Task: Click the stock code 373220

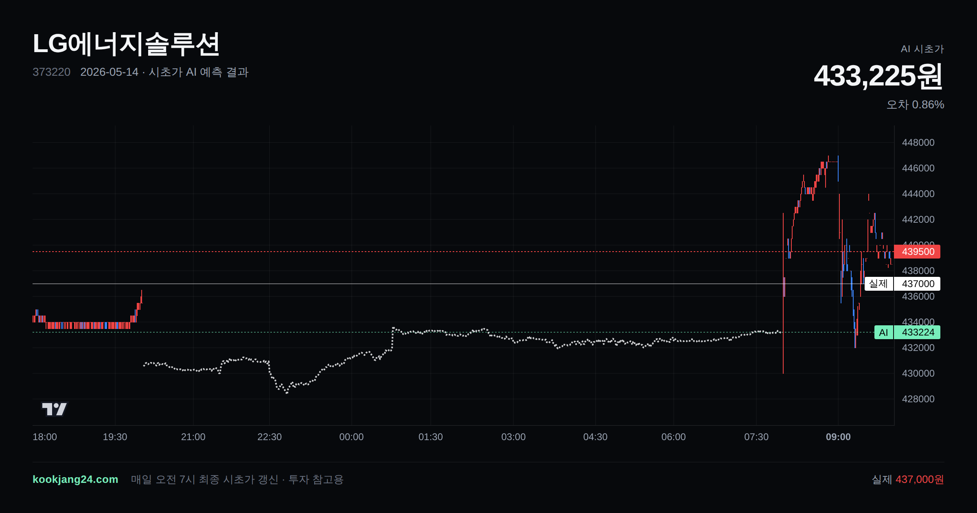Action: pyautogui.click(x=51, y=72)
